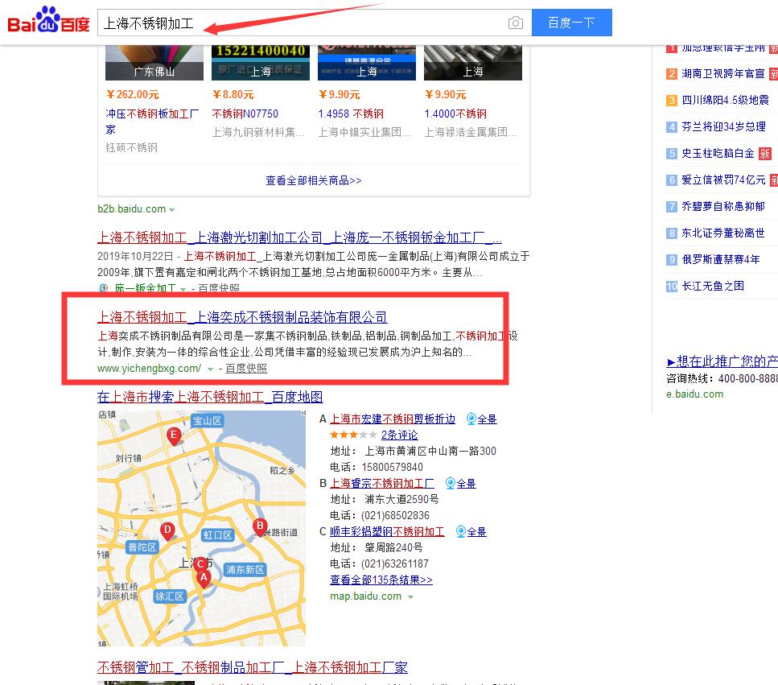Expand b2b.baidu.com dropdown arrow
The height and width of the screenshot is (685, 778).
tap(171, 210)
